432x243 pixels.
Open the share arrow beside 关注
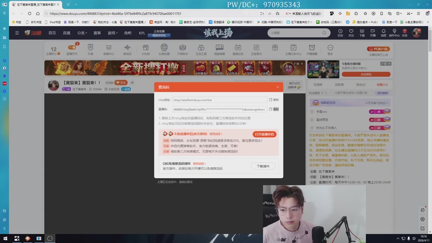(132, 83)
